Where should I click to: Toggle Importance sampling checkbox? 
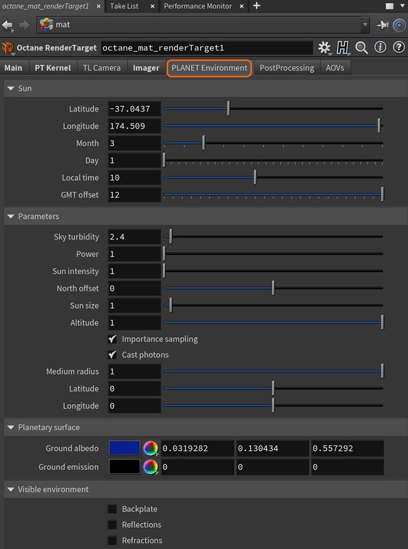click(112, 339)
